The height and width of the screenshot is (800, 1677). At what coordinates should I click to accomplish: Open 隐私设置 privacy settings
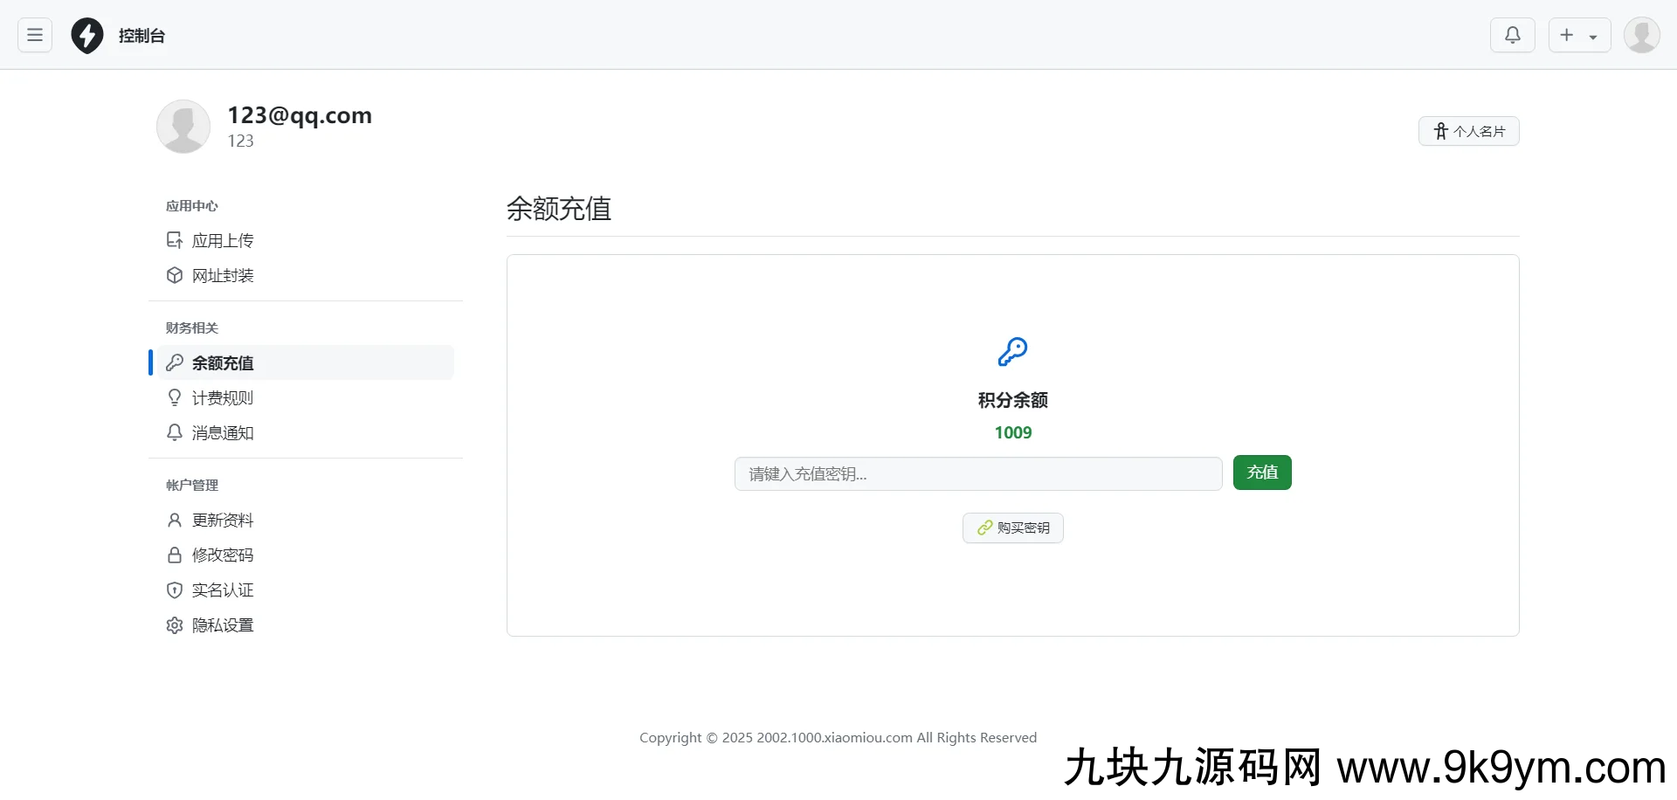point(222,624)
